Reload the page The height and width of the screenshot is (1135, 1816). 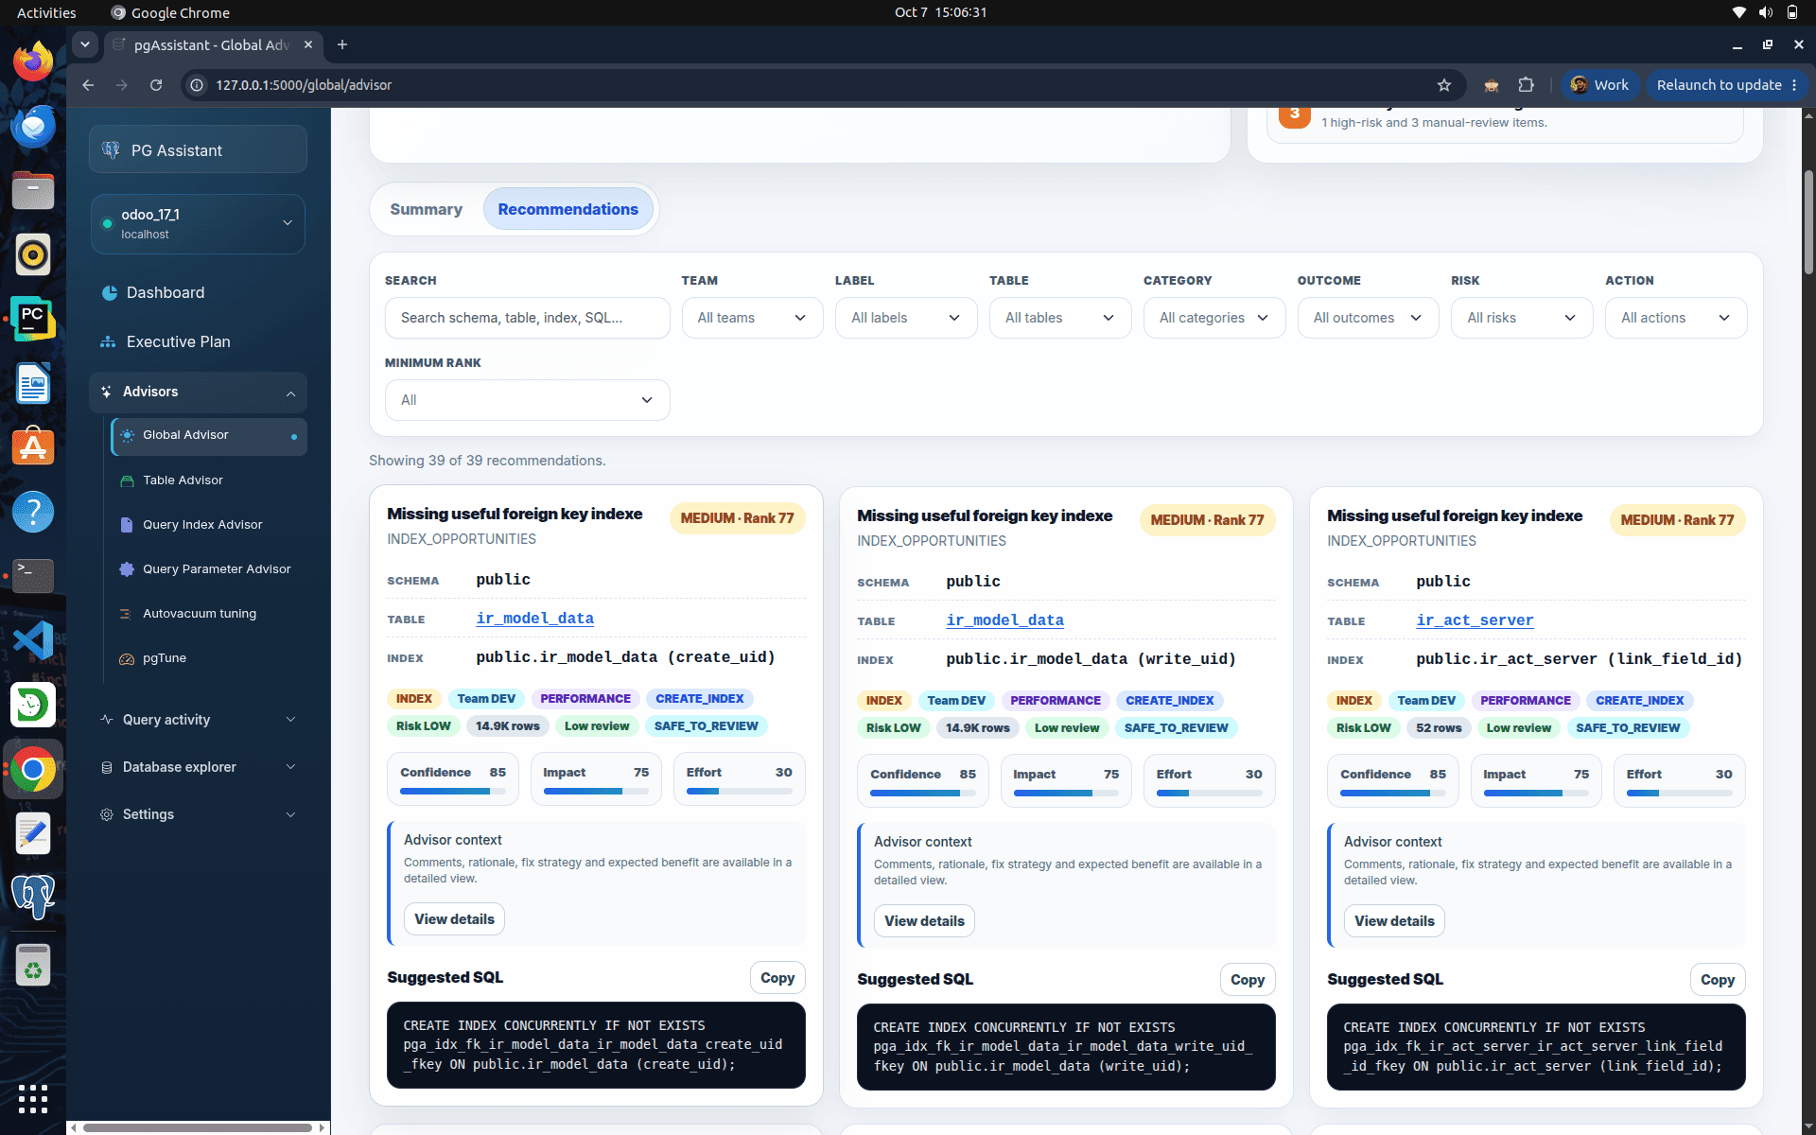click(x=156, y=85)
